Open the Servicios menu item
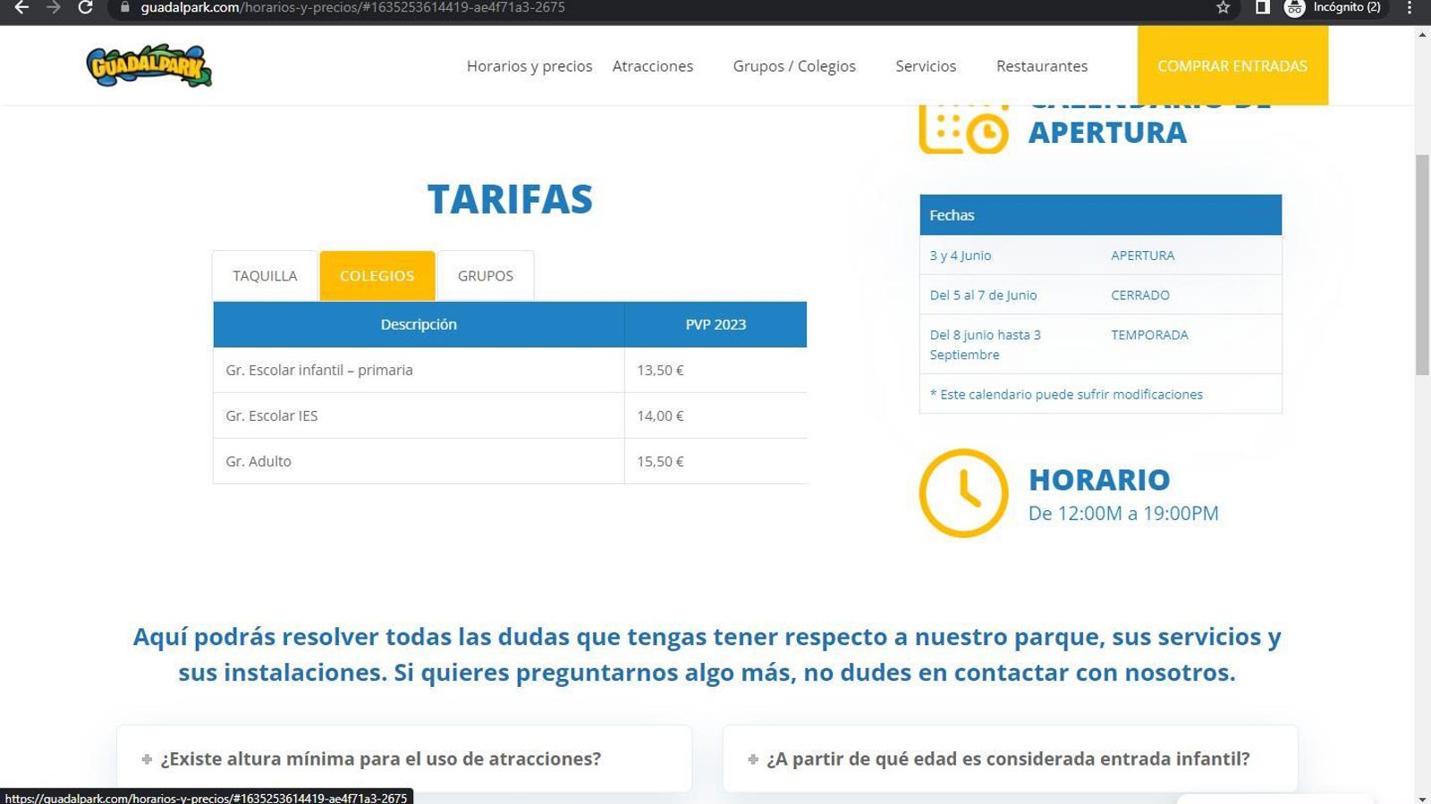 [x=926, y=65]
